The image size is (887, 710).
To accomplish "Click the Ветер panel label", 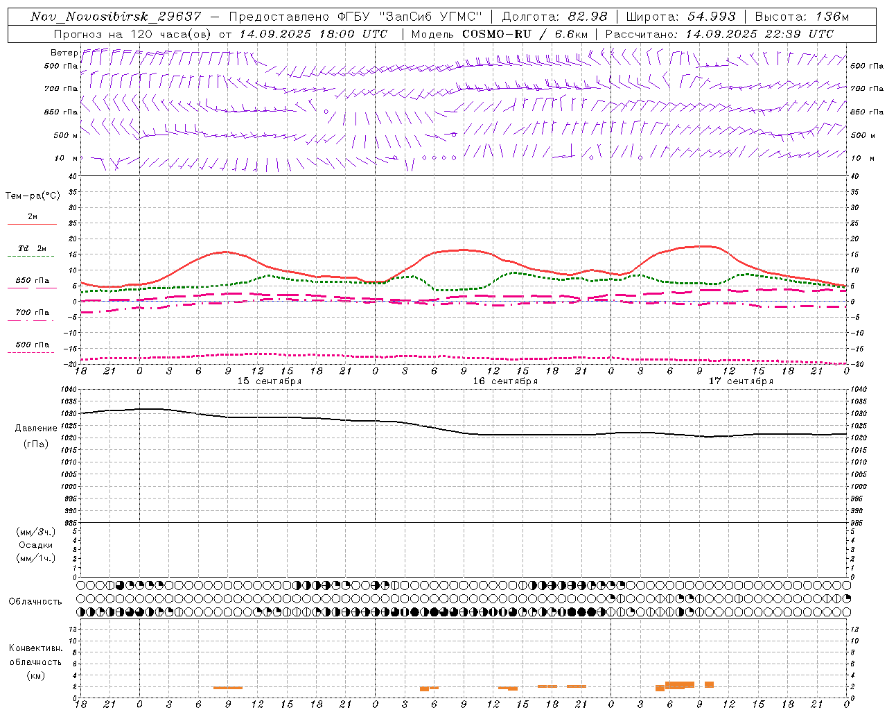I will click(x=64, y=53).
